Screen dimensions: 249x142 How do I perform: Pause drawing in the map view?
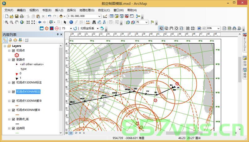[x=80, y=133]
